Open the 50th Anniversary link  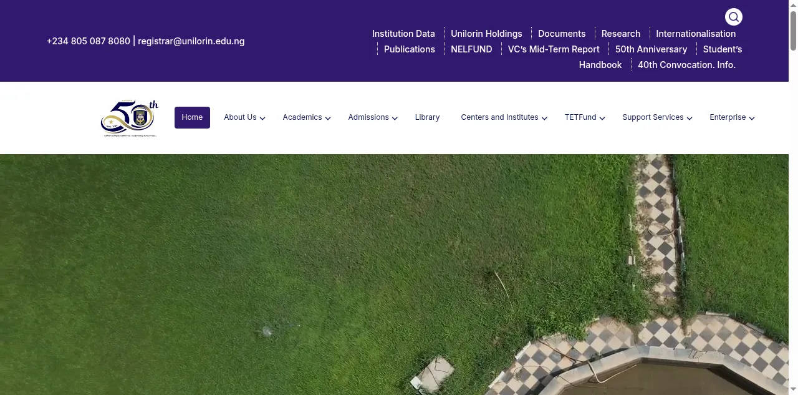tap(651, 49)
